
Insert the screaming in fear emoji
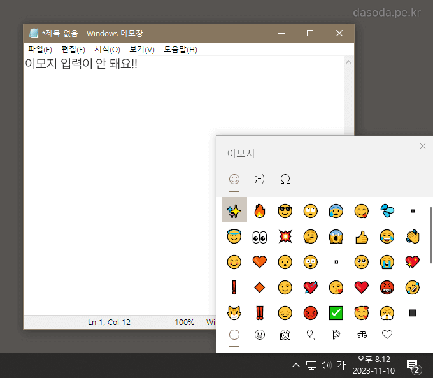coord(336,236)
